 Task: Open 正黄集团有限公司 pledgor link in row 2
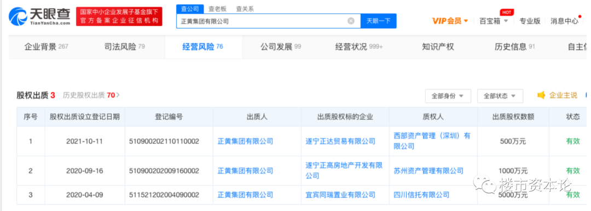point(245,171)
